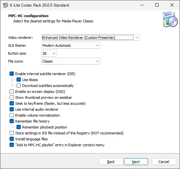
Task: Uncheck Remember file history
Action: click(12, 121)
